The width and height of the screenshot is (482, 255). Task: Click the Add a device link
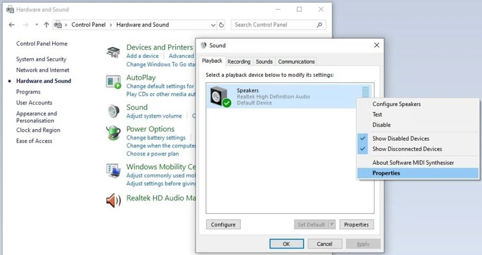pyautogui.click(x=143, y=56)
